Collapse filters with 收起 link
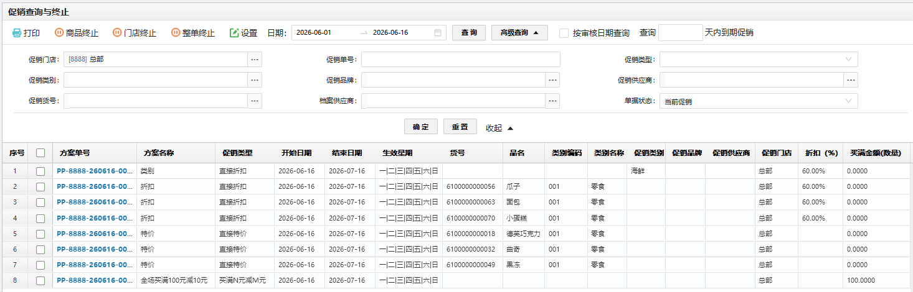Screen dimensions: 913x292 (499, 127)
